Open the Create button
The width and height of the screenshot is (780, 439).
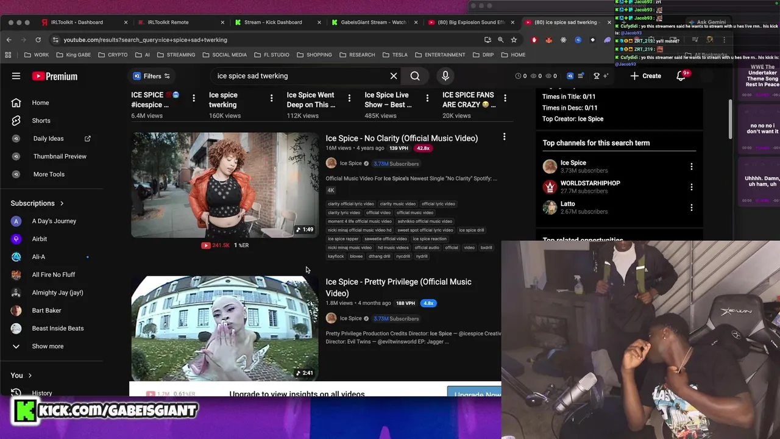(x=645, y=76)
